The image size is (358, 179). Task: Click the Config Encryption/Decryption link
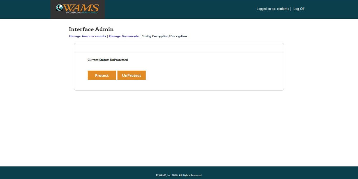click(x=164, y=36)
